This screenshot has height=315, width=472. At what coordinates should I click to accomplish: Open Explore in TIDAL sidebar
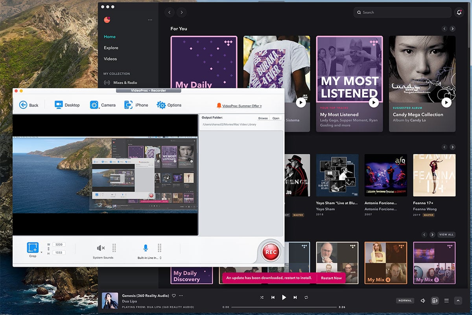(x=111, y=48)
